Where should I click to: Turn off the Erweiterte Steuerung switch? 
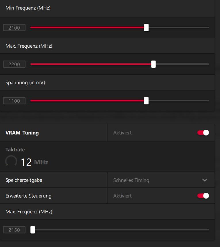tap(203, 196)
